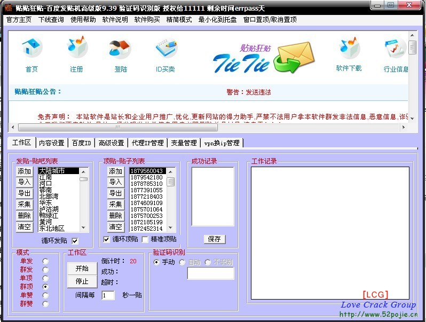
Task: Select 自动 captcha recognition radio
Action: point(182,262)
